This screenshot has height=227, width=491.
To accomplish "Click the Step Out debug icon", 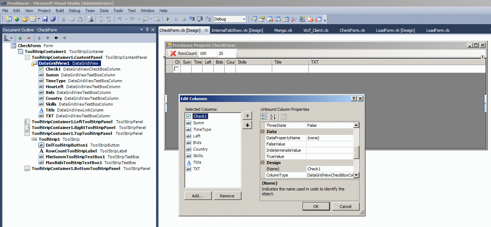I will tap(208, 19).
